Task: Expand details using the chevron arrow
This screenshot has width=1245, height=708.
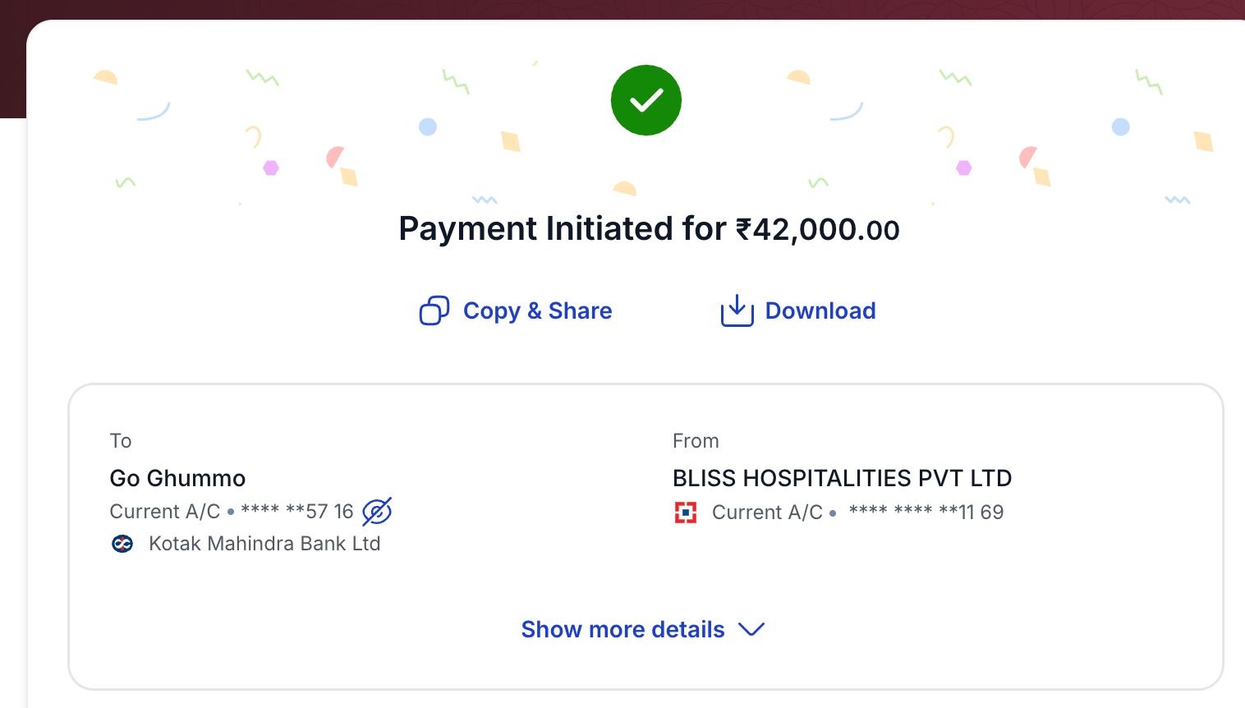Action: click(x=751, y=629)
